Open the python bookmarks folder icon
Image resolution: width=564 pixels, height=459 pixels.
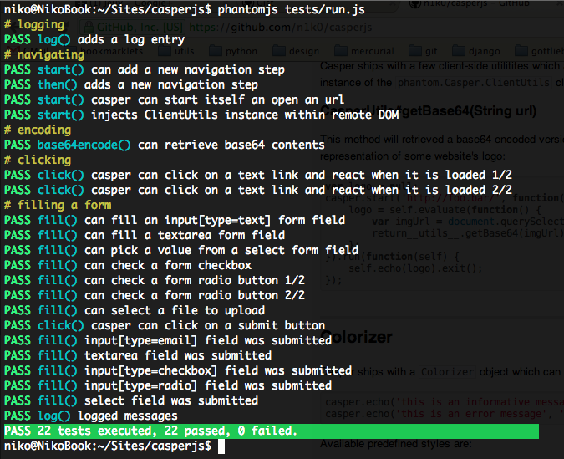pos(216,51)
